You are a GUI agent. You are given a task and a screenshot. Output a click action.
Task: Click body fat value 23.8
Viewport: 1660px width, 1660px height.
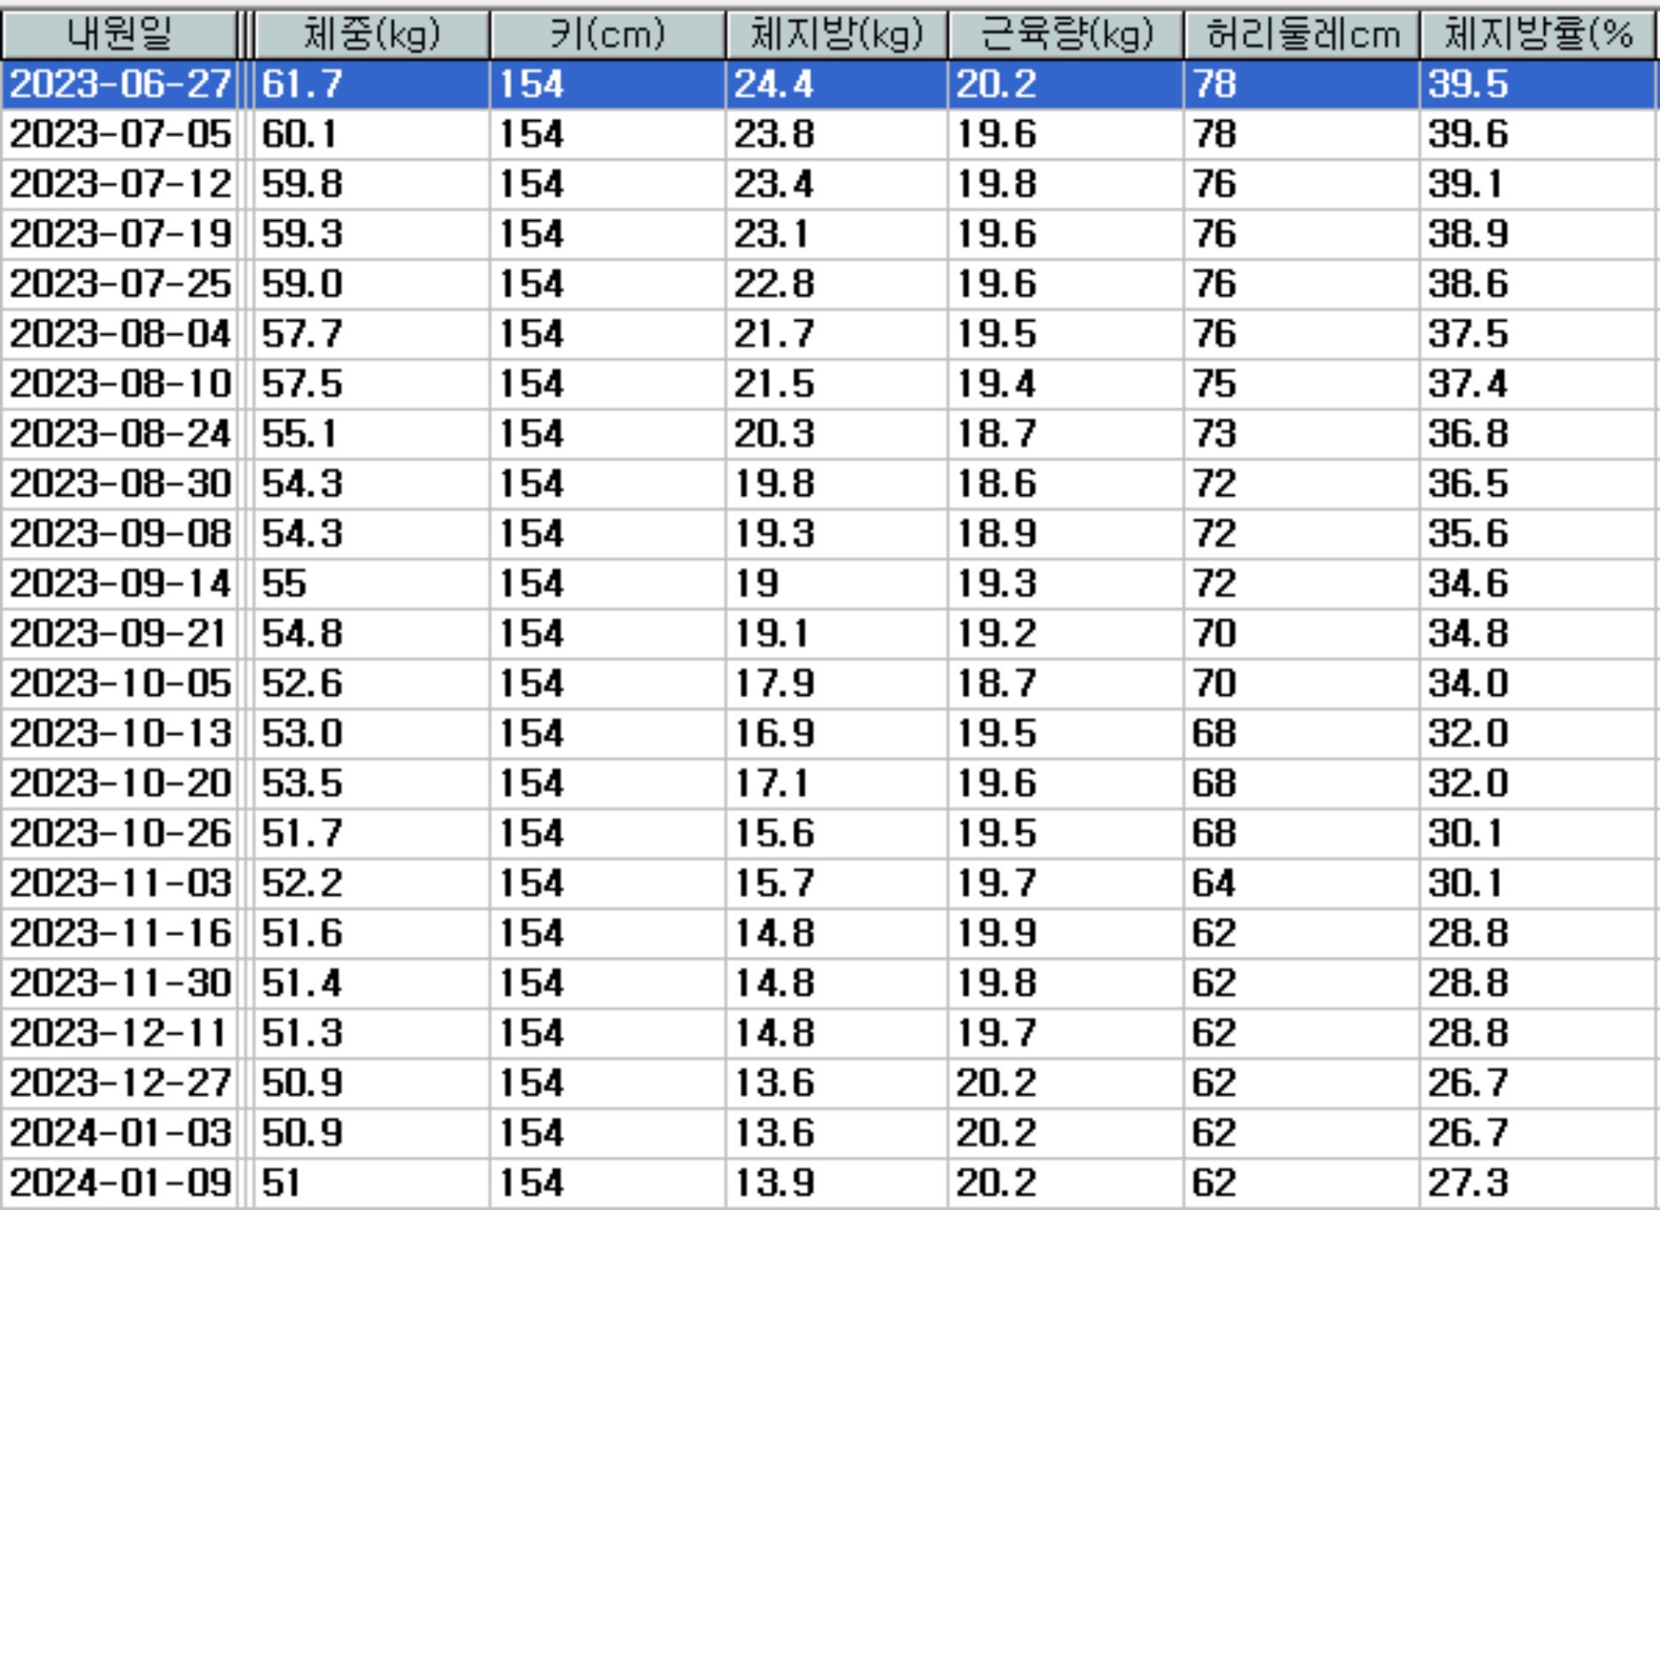click(773, 134)
